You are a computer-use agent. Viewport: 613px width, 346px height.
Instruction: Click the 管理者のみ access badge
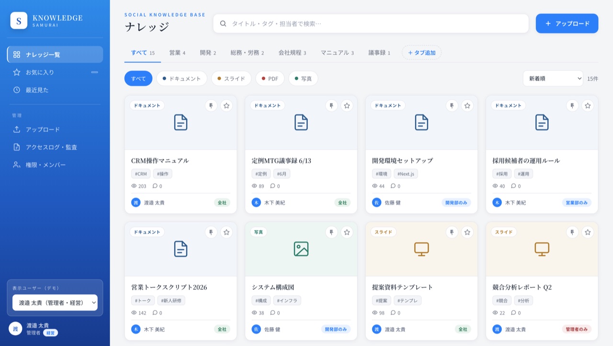(577, 329)
